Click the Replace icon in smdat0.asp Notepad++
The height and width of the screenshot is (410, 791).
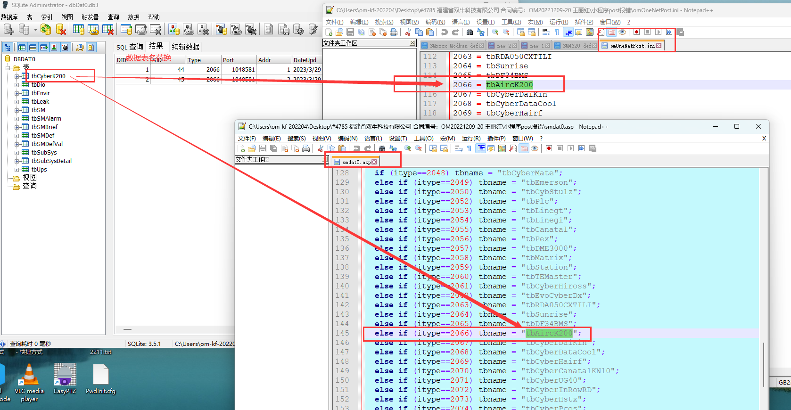(x=393, y=148)
